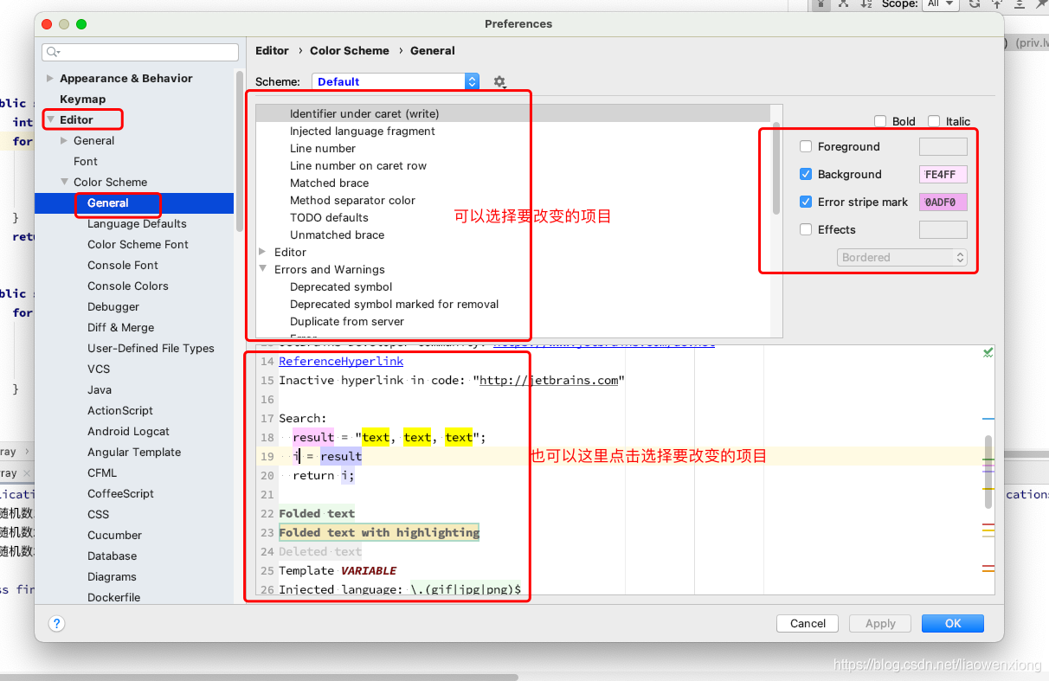Image resolution: width=1049 pixels, height=681 pixels.
Task: Select Injected language fragment option
Action: click(363, 131)
